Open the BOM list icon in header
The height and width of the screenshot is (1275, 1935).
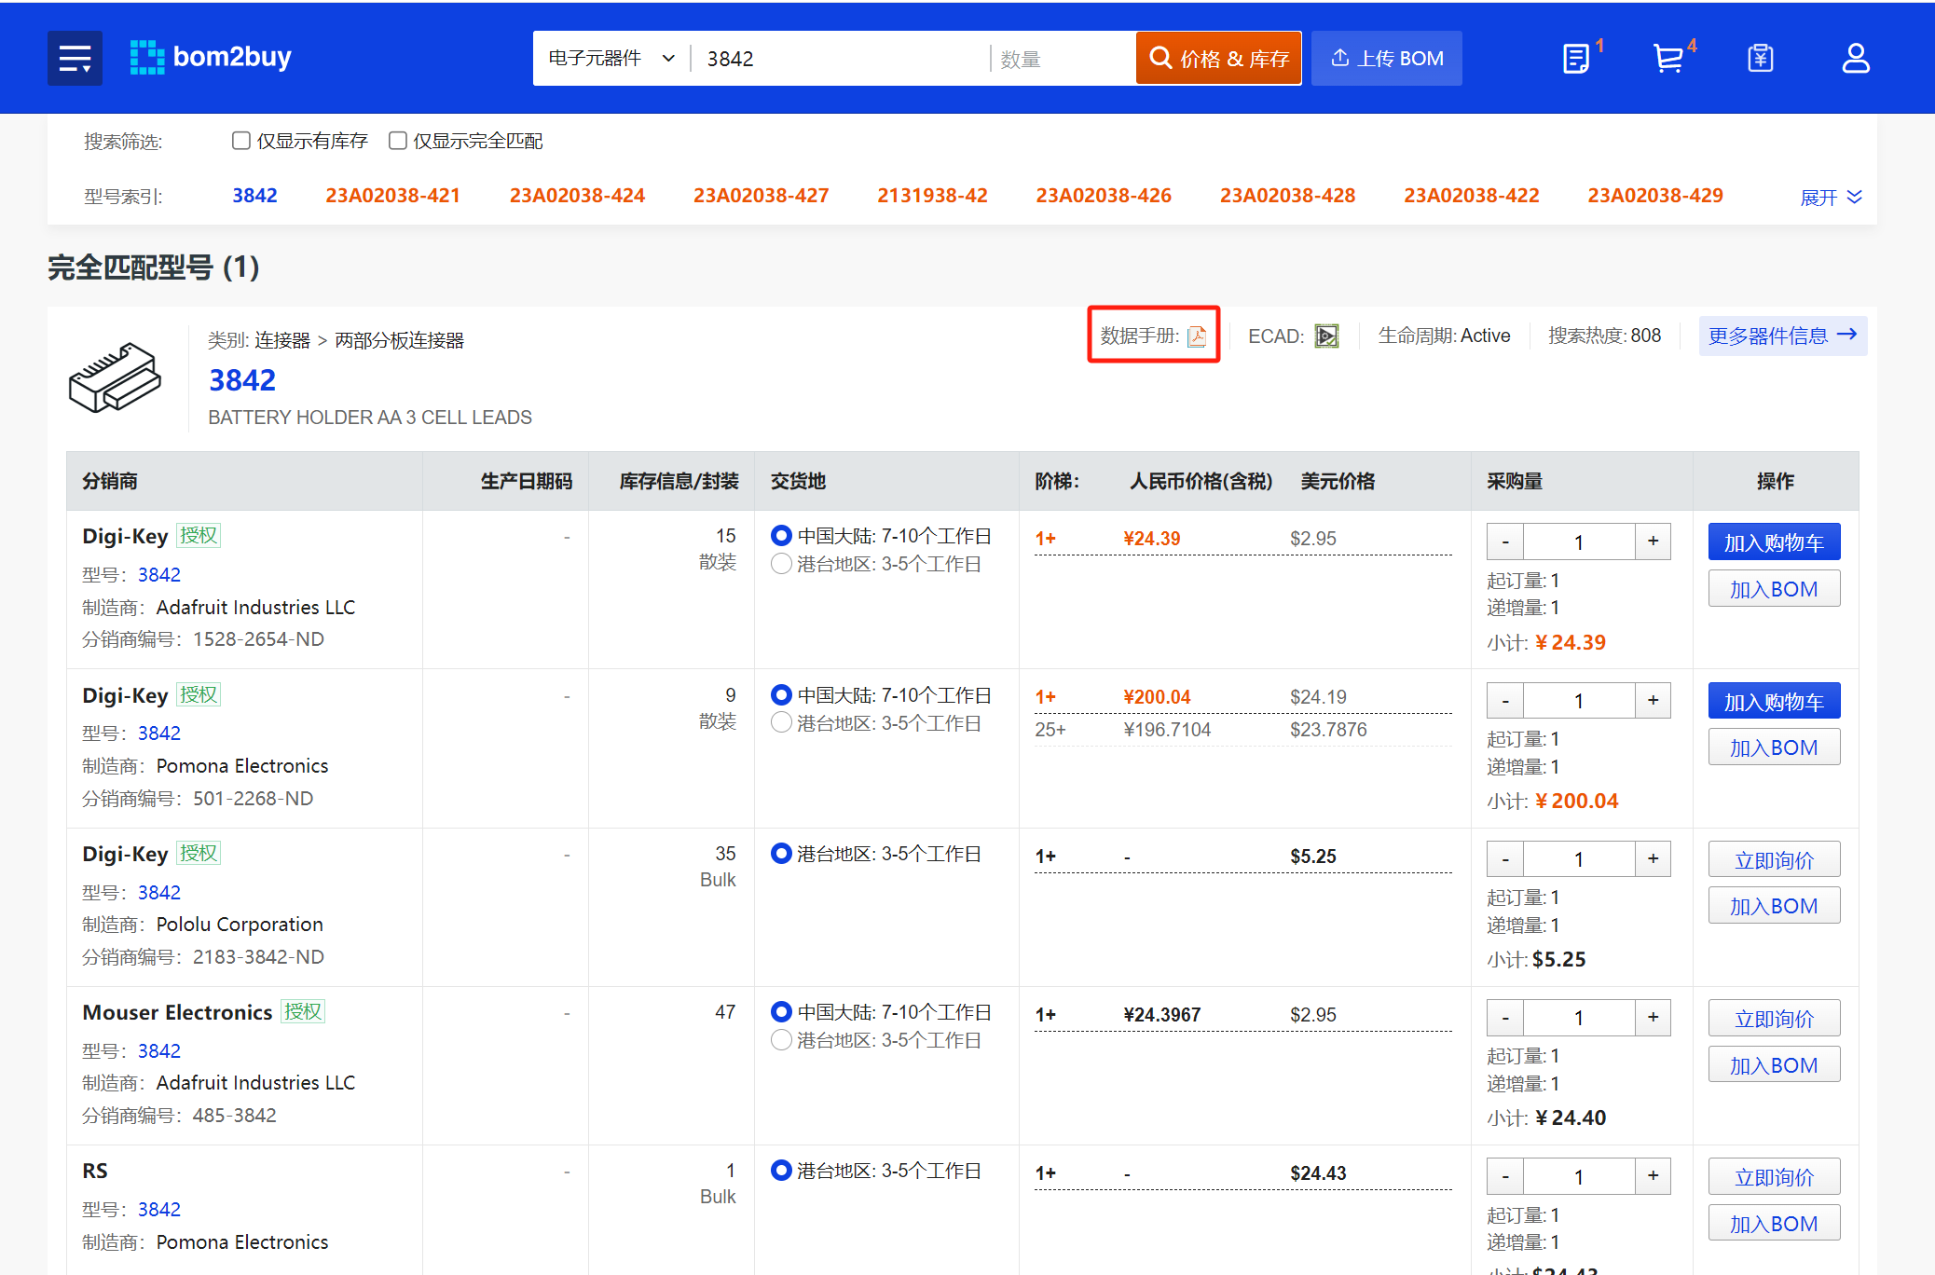pos(1576,59)
